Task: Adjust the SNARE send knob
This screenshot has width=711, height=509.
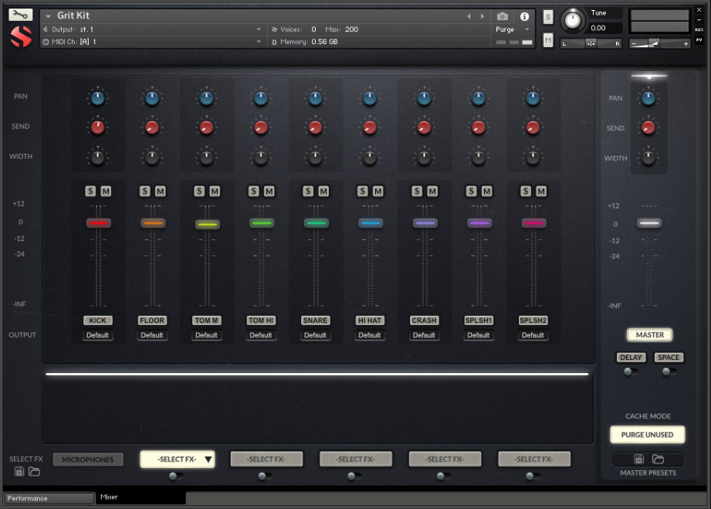Action: pos(315,127)
